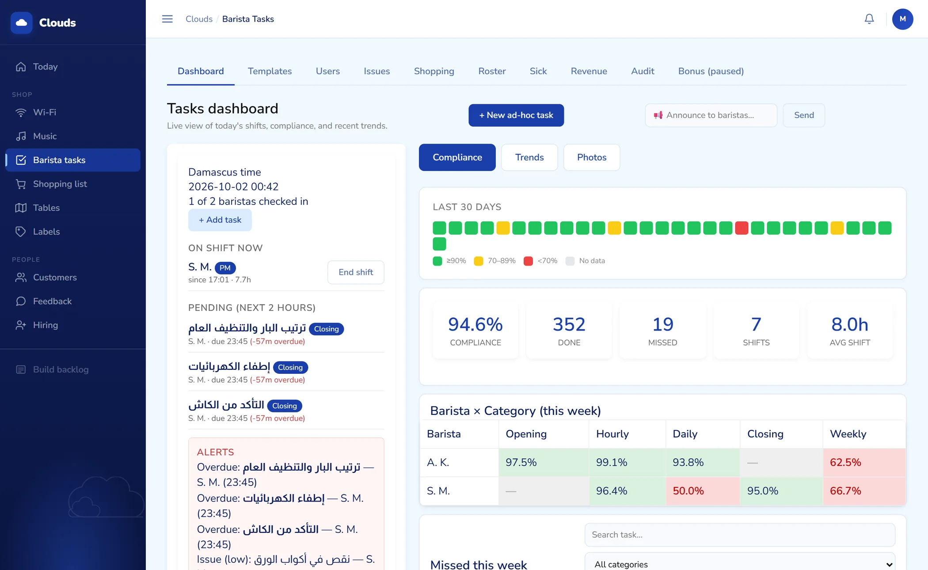Focus the Search task field
This screenshot has width=928, height=570.
tap(740, 535)
